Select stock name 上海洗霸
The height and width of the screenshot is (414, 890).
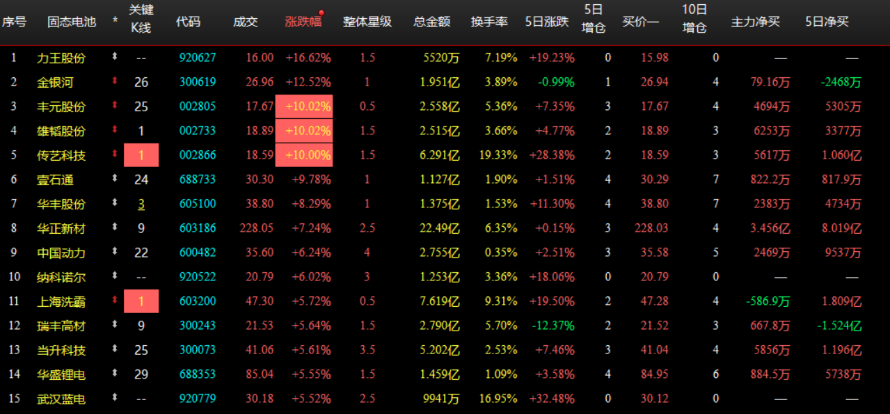[x=61, y=301]
